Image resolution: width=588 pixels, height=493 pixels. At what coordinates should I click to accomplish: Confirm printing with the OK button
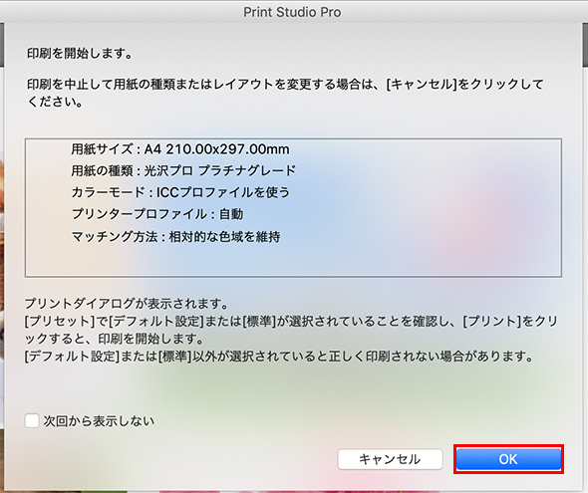[x=508, y=459]
